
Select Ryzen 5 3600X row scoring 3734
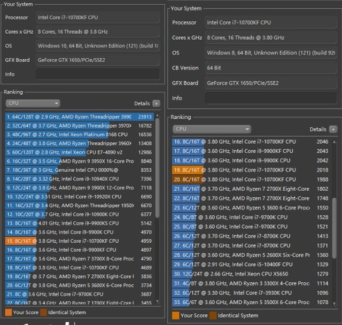[80, 285]
